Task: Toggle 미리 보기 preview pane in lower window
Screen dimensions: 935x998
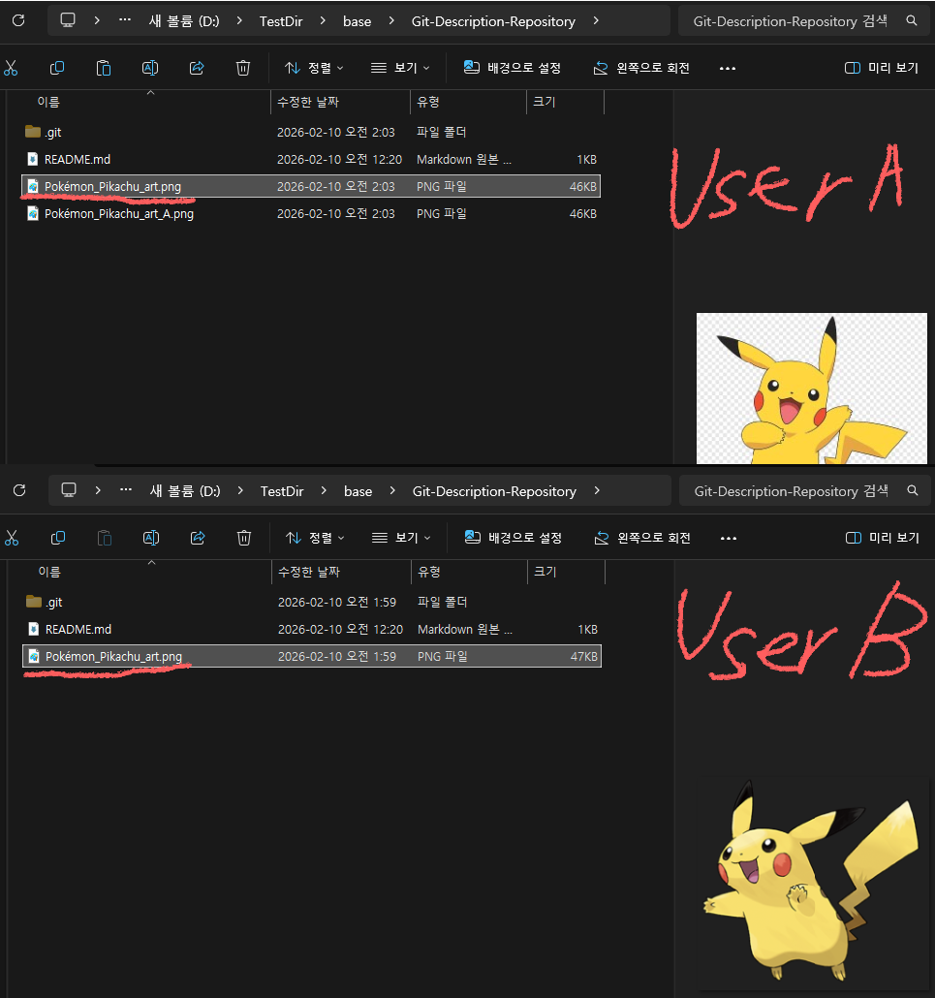Action: coord(882,538)
